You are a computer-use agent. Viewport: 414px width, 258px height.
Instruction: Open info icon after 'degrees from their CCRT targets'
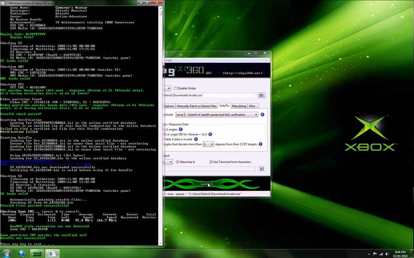[x=260, y=144]
